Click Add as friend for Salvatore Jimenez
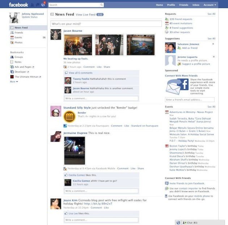228x225 pixels. 190,48
